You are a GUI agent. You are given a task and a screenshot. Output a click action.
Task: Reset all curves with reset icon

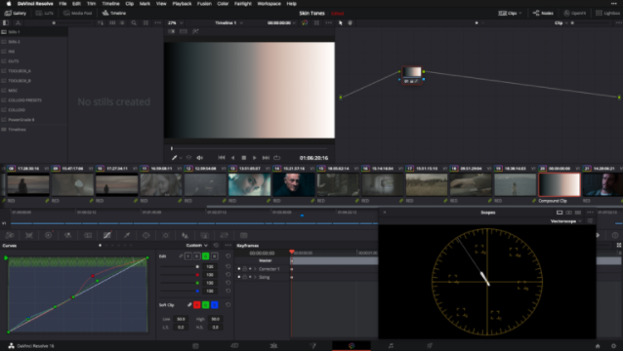click(216, 246)
